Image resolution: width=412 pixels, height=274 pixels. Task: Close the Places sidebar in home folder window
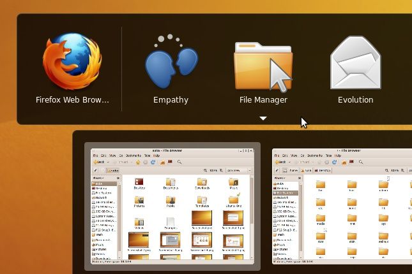pos(118,178)
